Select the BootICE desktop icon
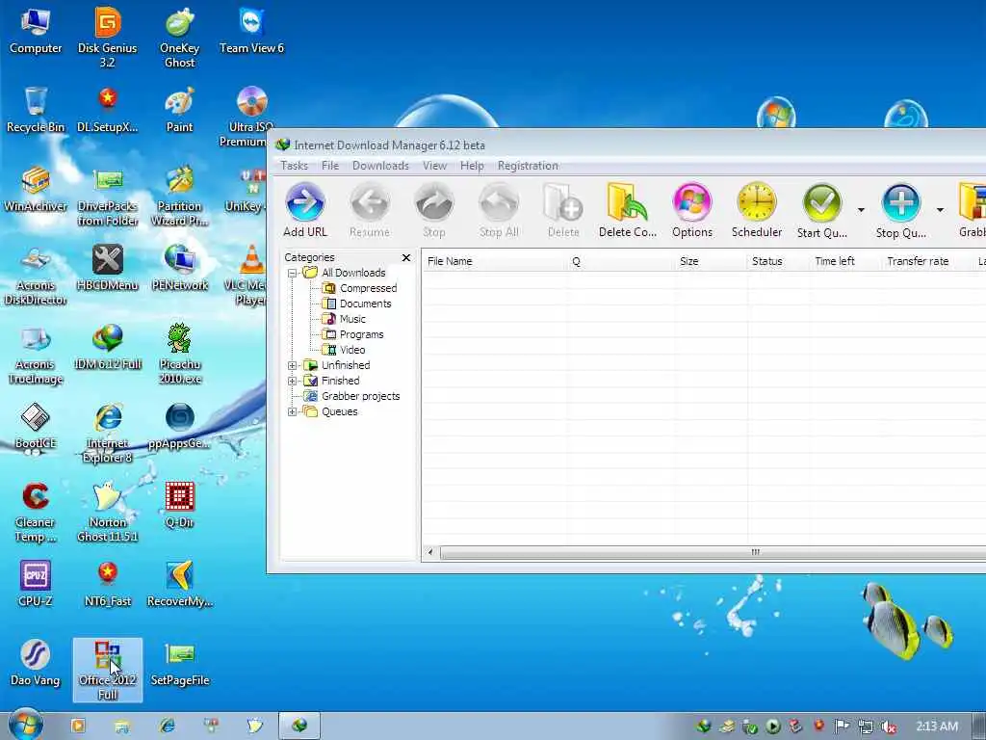The image size is (986, 740). [36, 426]
